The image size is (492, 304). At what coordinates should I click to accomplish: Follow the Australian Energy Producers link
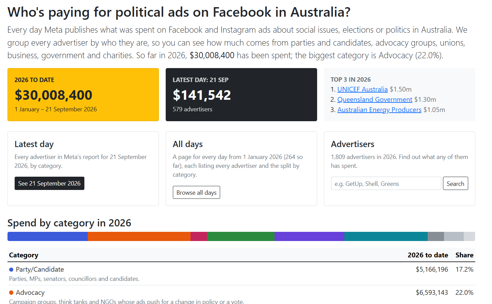tap(379, 110)
